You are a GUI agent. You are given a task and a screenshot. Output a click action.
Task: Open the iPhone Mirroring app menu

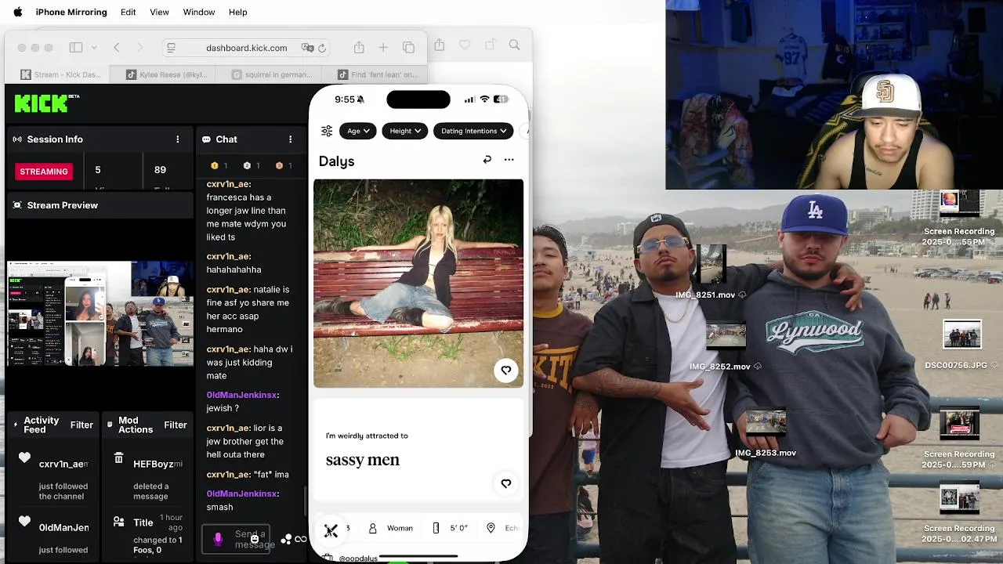71,12
